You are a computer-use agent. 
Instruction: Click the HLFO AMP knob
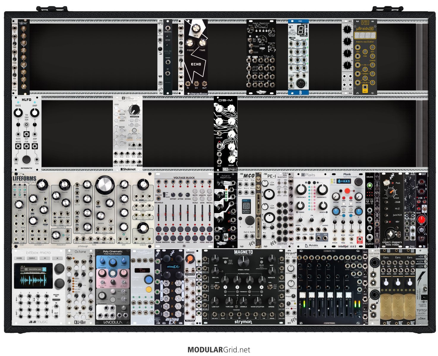(x=35, y=113)
